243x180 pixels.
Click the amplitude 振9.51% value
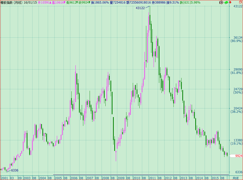[x=172, y=3]
